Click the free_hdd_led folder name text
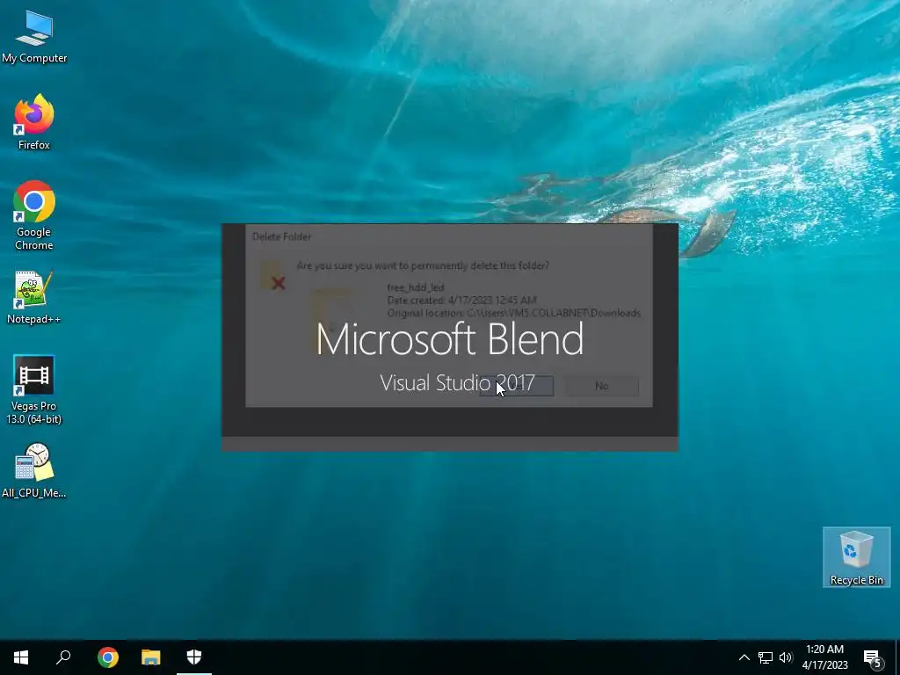Screen dimensions: 900x675 point(416,287)
